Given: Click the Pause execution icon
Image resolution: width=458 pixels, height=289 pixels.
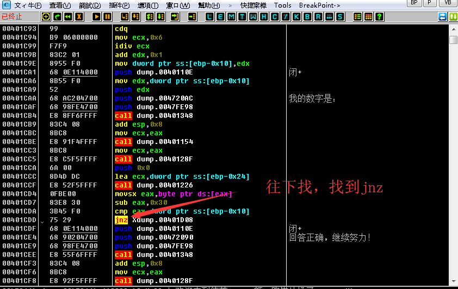Looking at the screenshot, I should click(x=107, y=17).
